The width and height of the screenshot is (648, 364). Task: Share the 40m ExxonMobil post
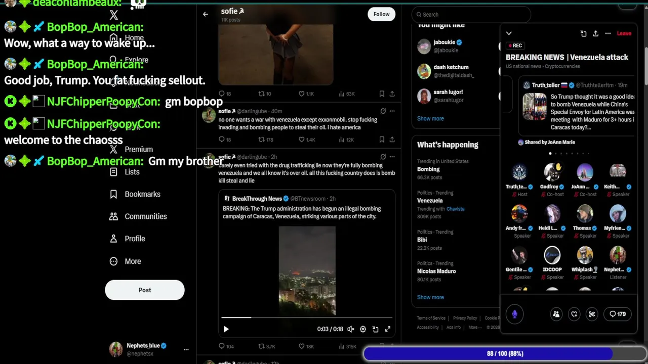(x=392, y=140)
